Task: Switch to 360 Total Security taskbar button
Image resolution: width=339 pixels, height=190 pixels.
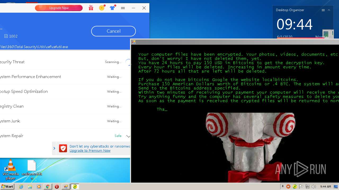Action: click(x=75, y=187)
